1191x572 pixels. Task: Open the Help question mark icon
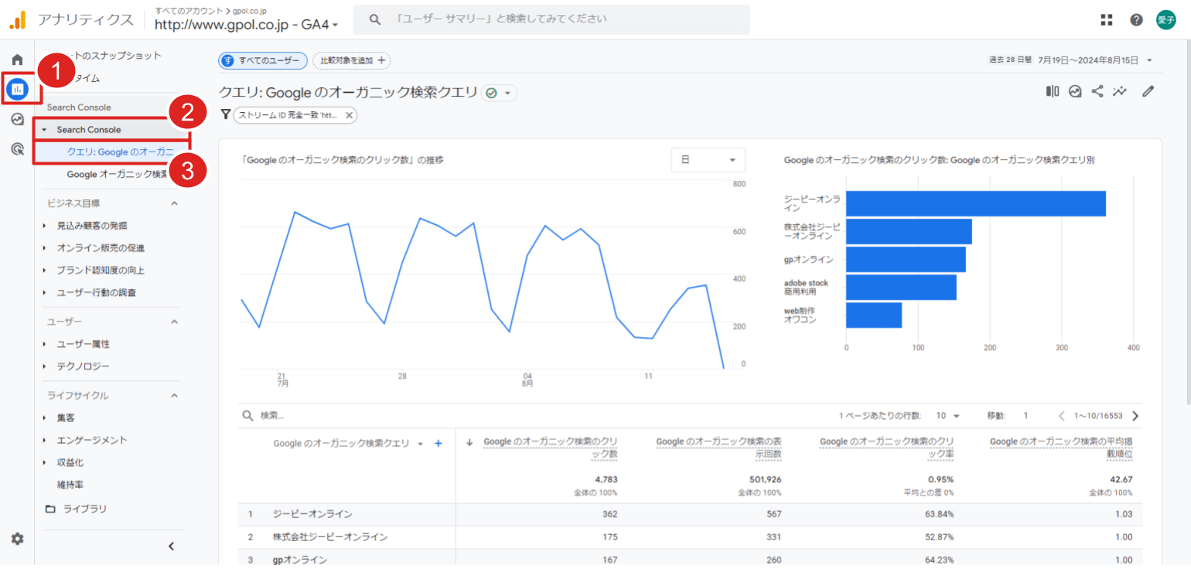[1136, 20]
